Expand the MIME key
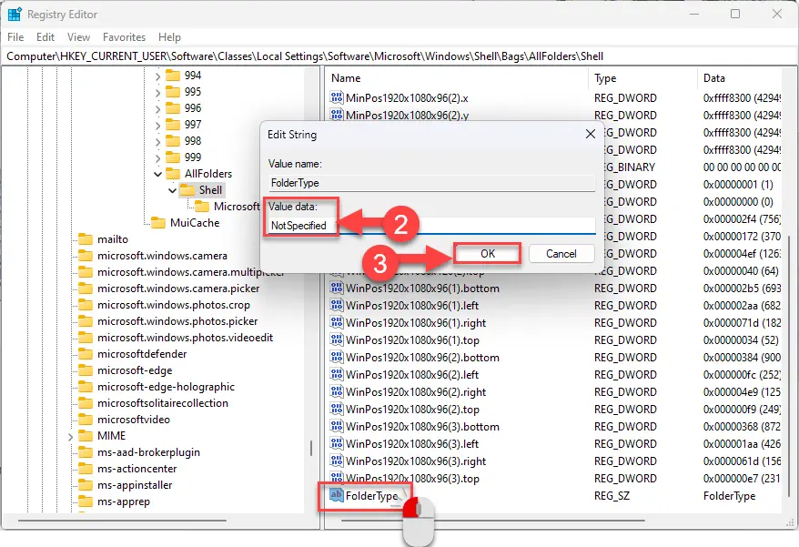Screen dimensions: 799x547 pos(71,437)
